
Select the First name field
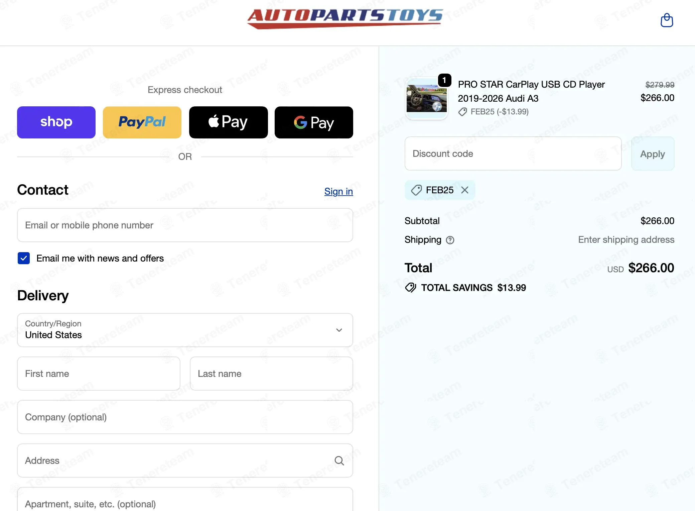99,374
